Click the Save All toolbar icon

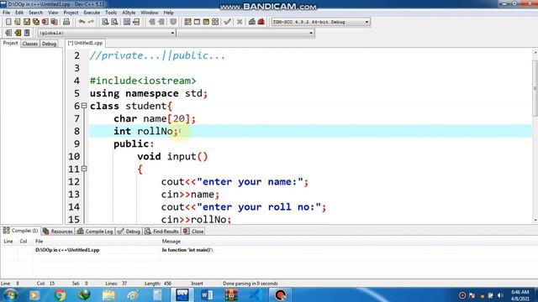tap(36, 22)
